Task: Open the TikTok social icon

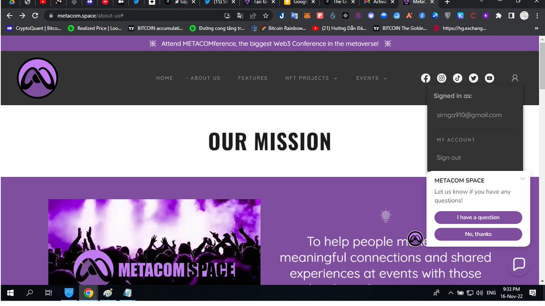Action: click(x=457, y=78)
